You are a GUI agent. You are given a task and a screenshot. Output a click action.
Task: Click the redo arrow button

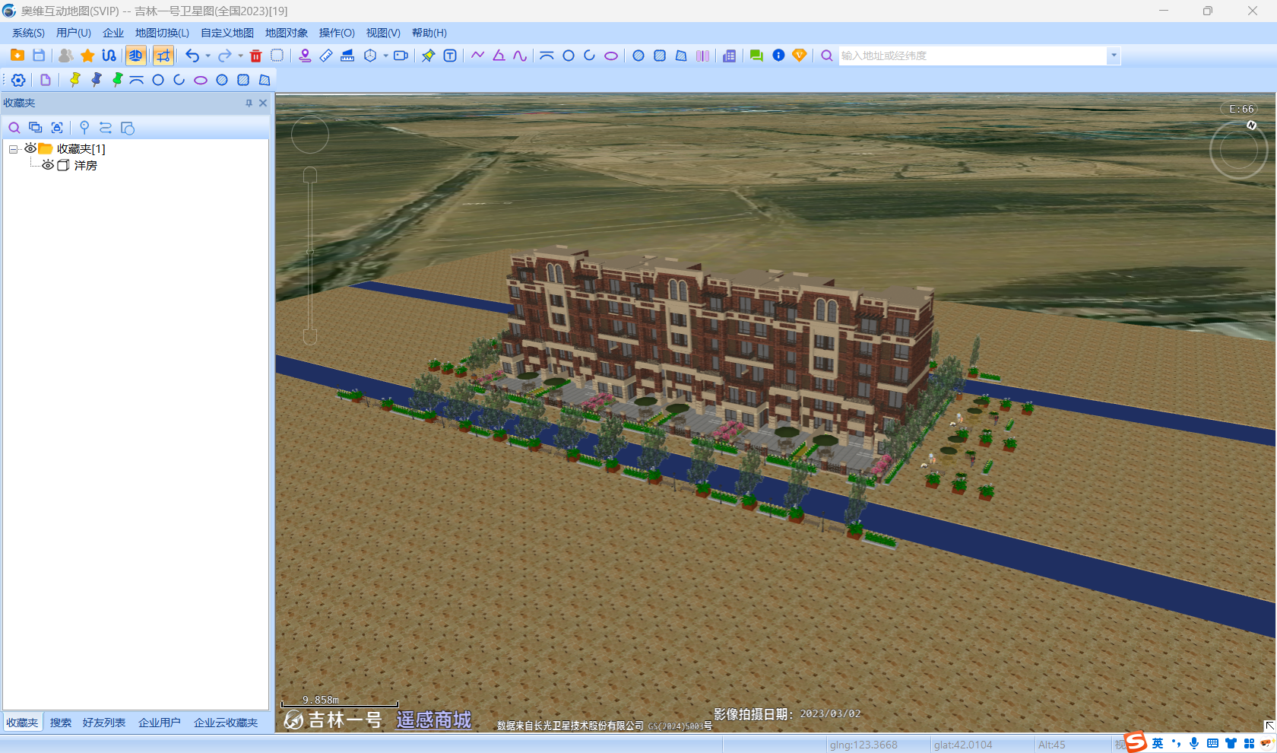point(225,56)
